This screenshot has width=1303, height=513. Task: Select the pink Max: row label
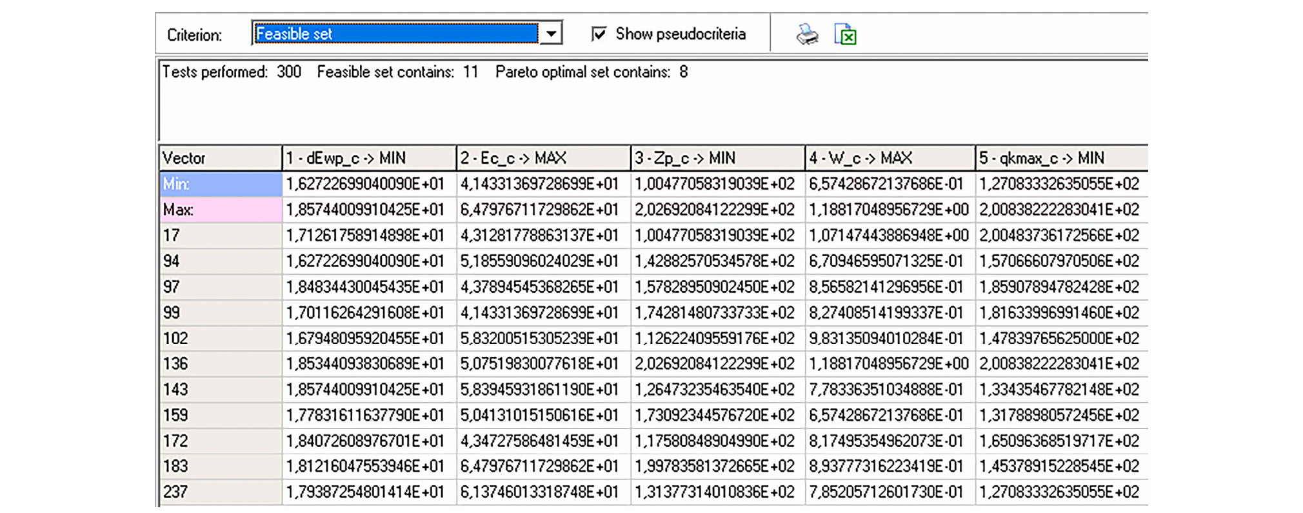pos(220,210)
